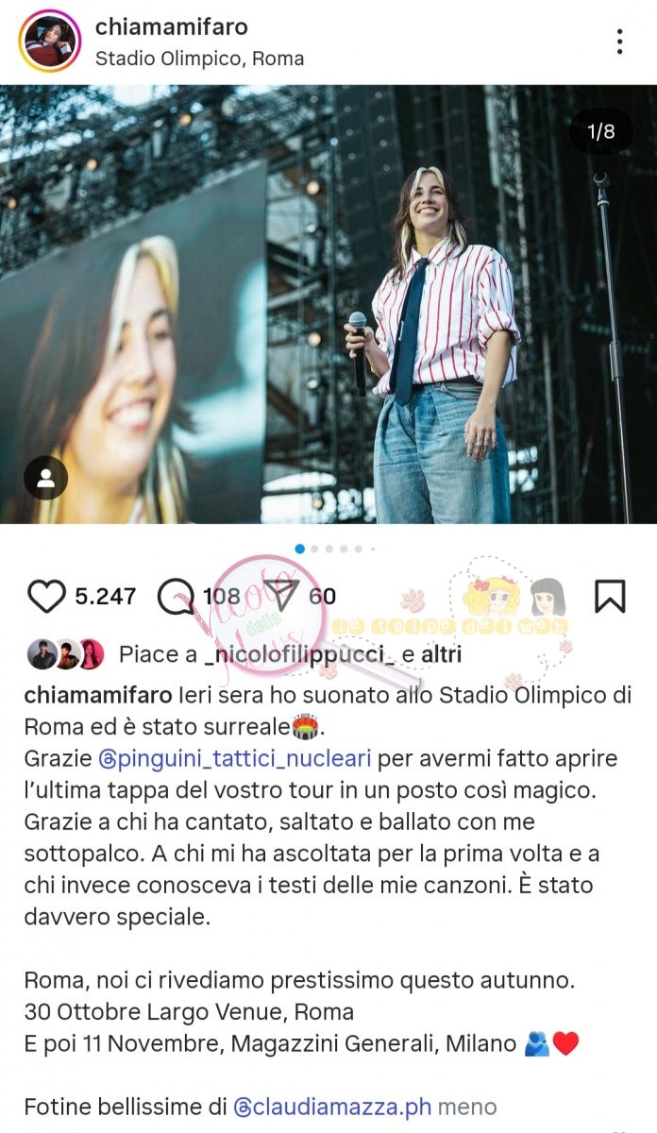
Task: Open comments via speech bubble icon
Action: pyautogui.click(x=176, y=597)
